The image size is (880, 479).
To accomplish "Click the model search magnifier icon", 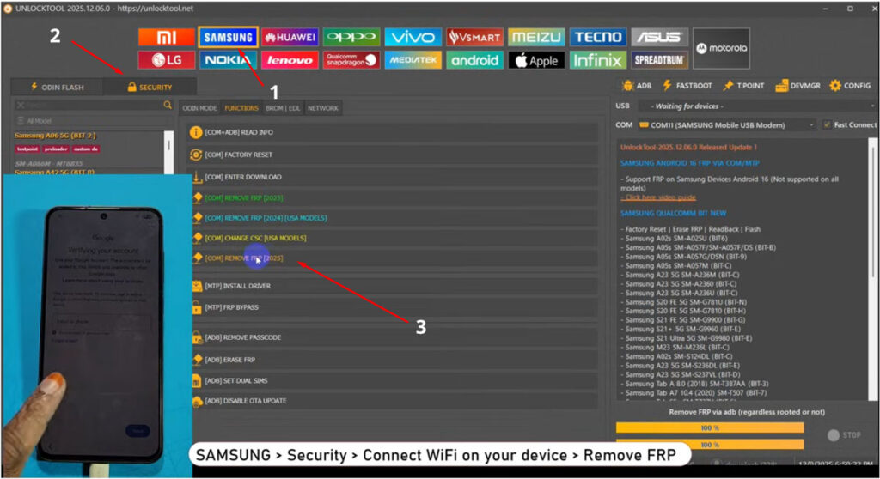I will click(x=168, y=105).
